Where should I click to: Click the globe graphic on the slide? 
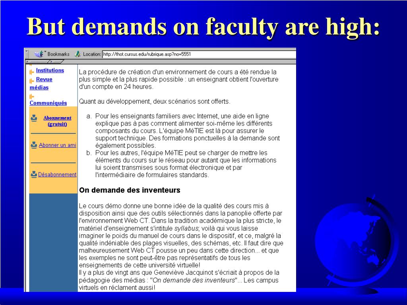[356, 244]
